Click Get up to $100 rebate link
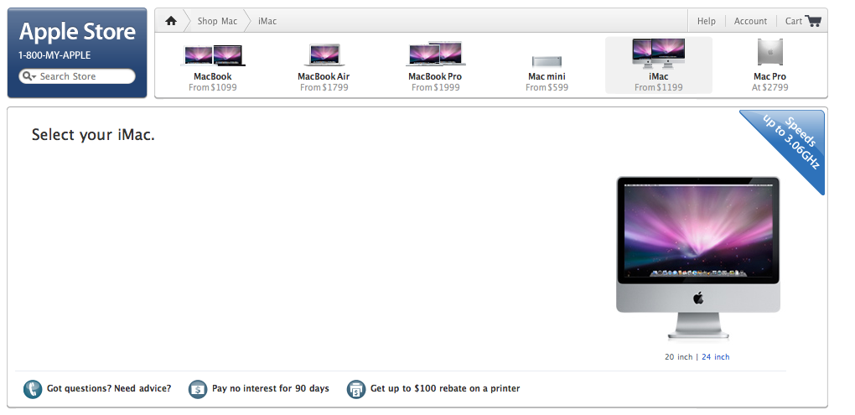The height and width of the screenshot is (415, 855). coord(445,388)
